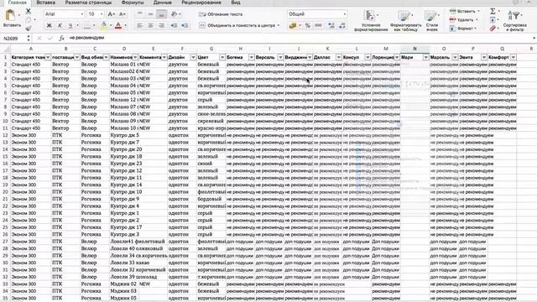Open the filter dropdown for Комфорт column
The width and height of the screenshot is (537, 302).
point(513,57)
